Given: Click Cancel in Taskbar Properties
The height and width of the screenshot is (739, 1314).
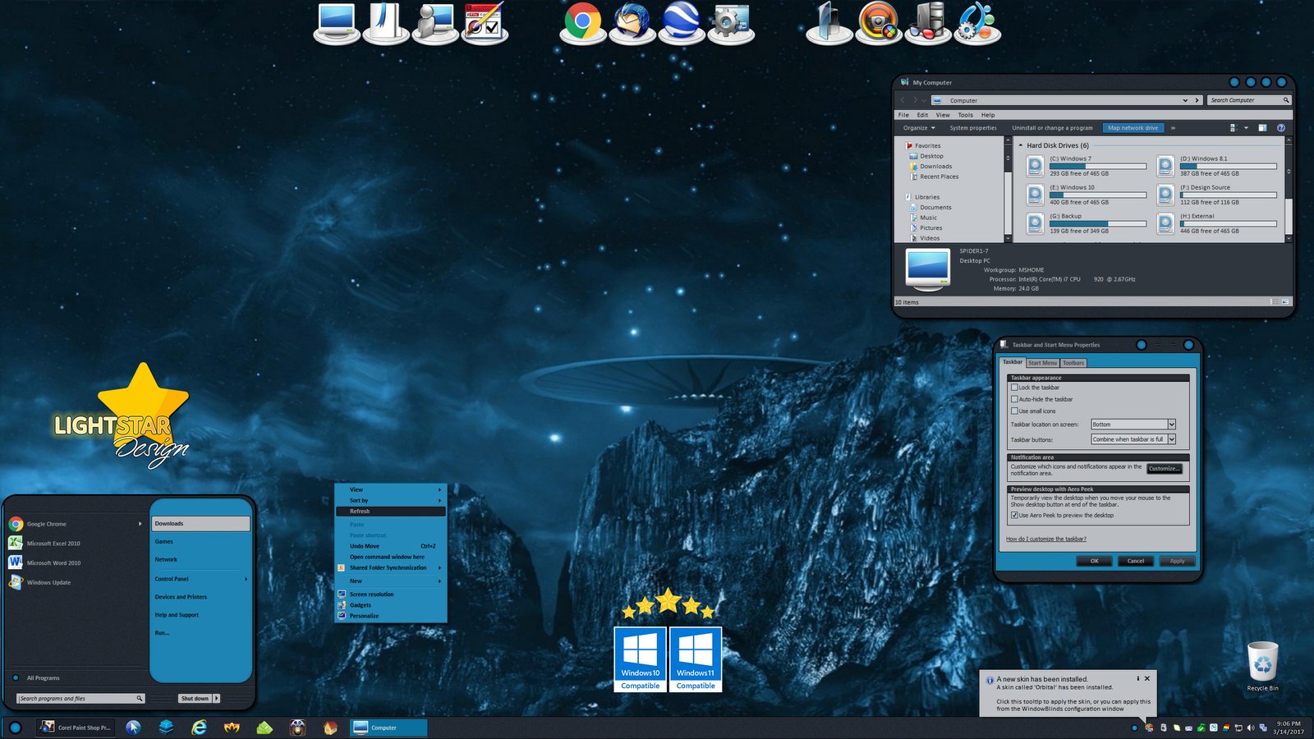Looking at the screenshot, I should coord(1136,562).
